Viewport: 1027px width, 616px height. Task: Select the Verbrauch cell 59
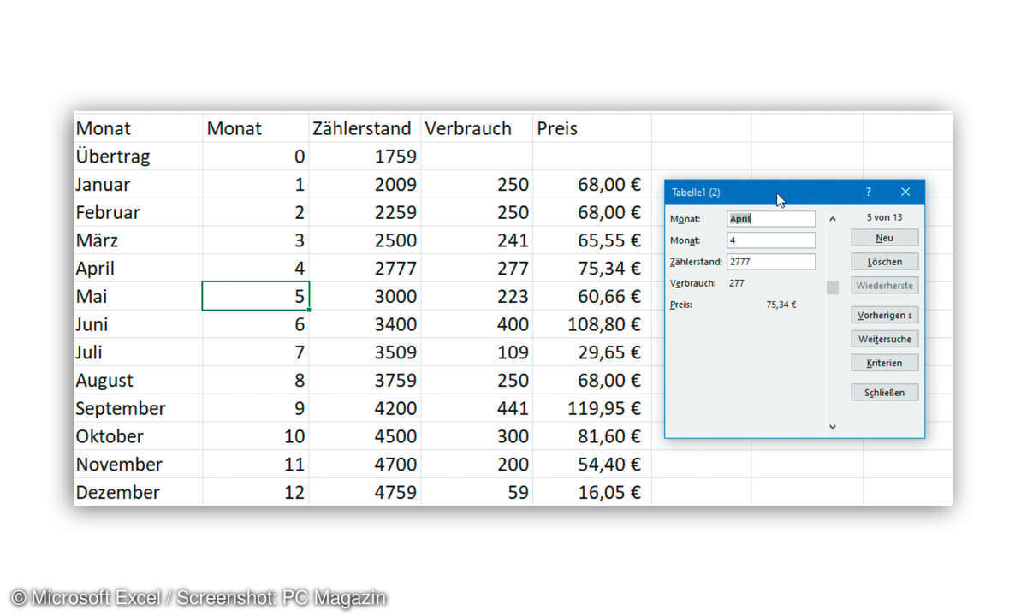(x=477, y=492)
